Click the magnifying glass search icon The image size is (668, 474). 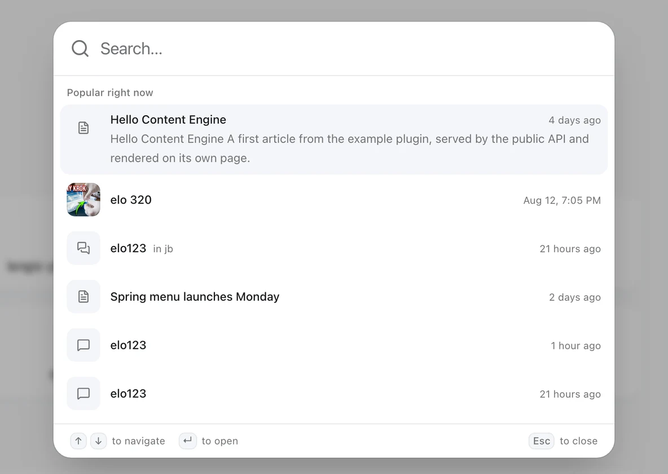(80, 49)
